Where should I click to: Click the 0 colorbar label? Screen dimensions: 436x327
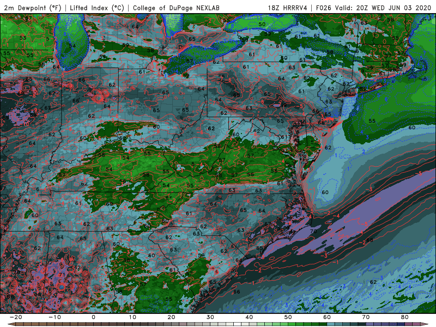pyautogui.click(x=93, y=317)
